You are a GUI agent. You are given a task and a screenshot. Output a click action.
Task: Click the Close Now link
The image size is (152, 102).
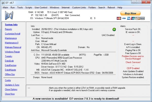[x=10, y=94]
